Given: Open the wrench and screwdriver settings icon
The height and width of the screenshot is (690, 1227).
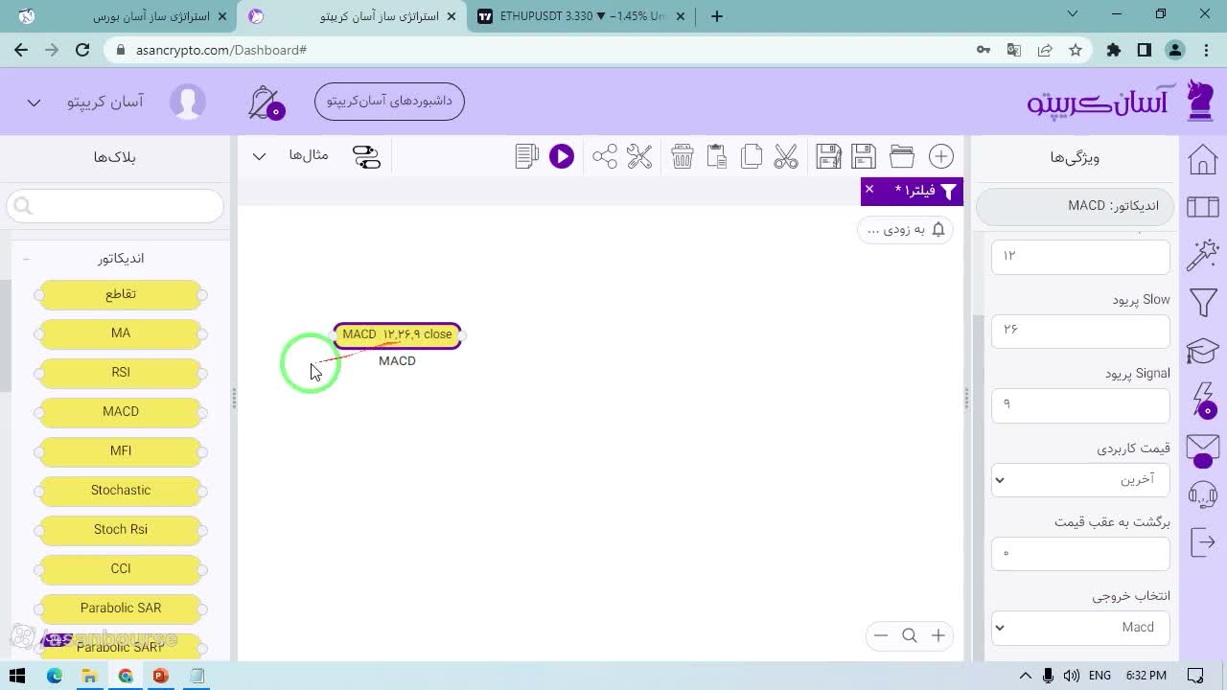Looking at the screenshot, I should (639, 156).
